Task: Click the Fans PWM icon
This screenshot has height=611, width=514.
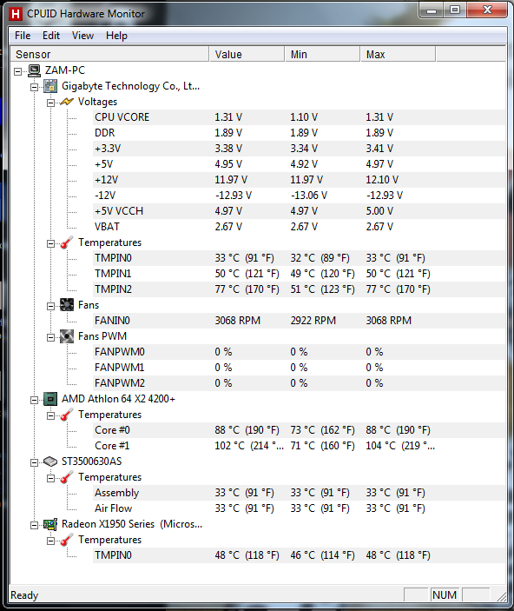Action: (67, 336)
